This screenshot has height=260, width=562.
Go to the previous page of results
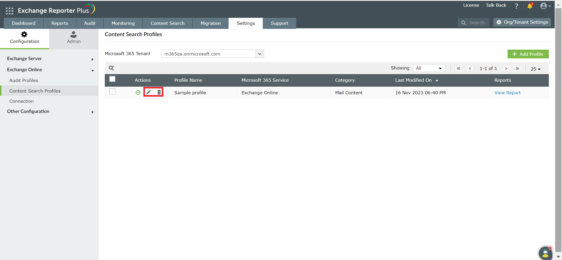point(470,68)
